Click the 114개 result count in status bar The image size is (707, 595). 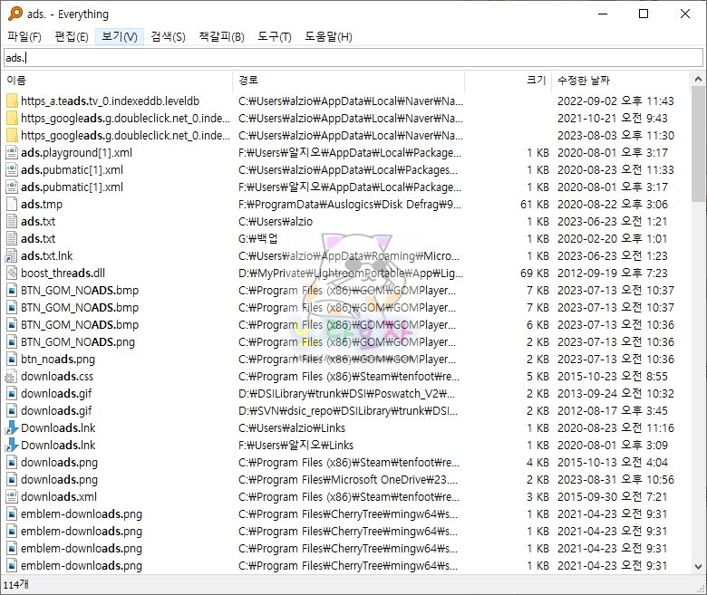click(15, 585)
